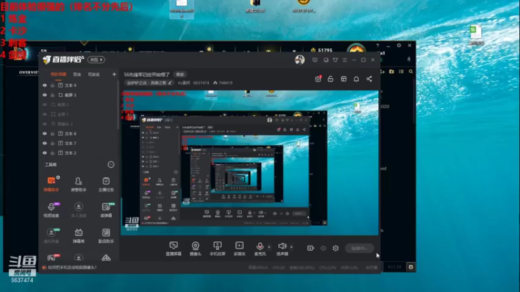Click the record video camera icon

[311, 248]
